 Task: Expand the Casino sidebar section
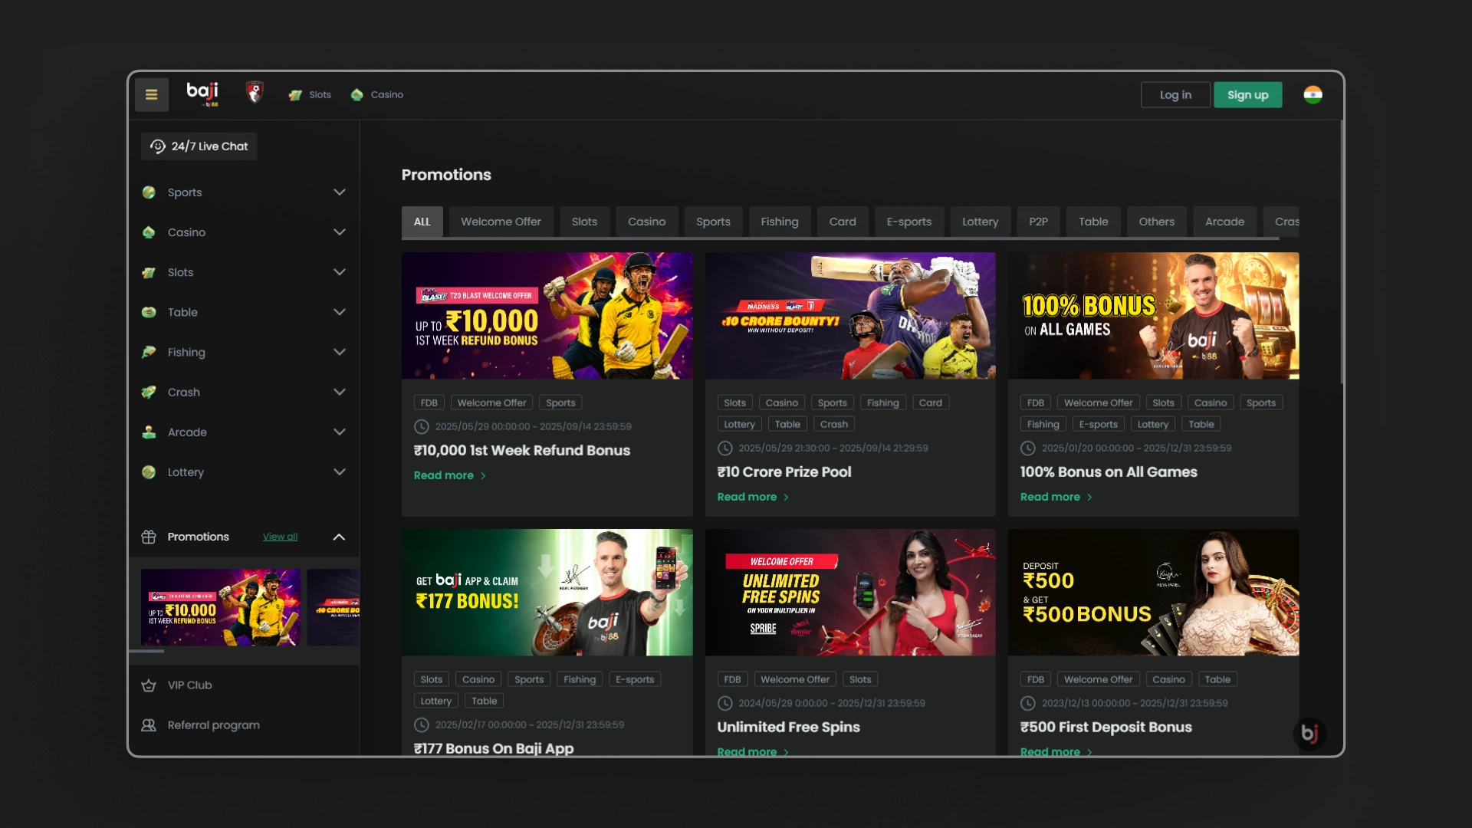coord(340,232)
